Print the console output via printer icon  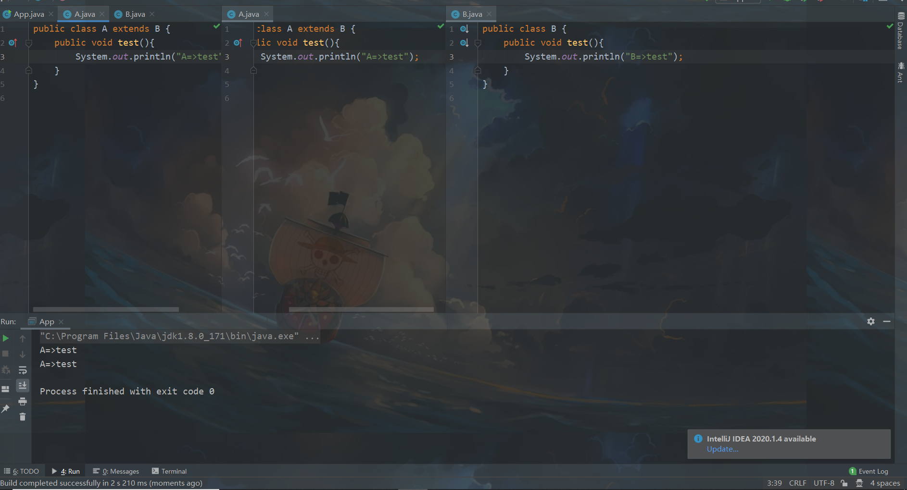tap(23, 401)
